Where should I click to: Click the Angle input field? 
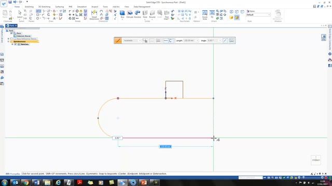[x=214, y=40]
